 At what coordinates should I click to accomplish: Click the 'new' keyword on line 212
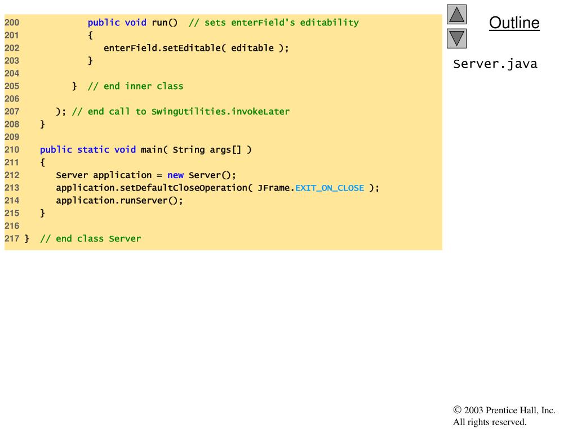(x=175, y=175)
